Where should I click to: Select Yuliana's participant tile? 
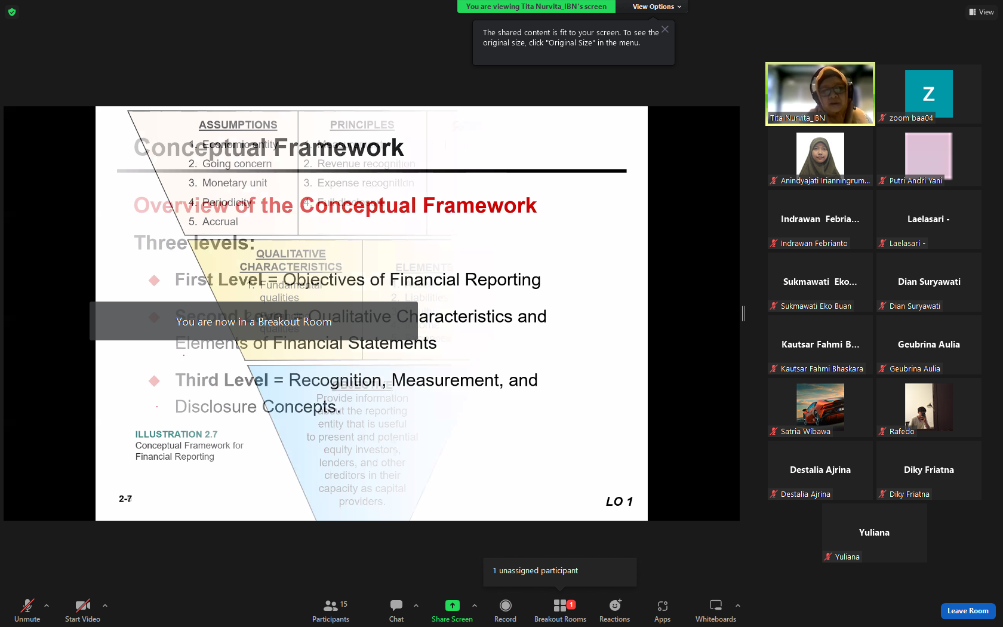pyautogui.click(x=875, y=533)
